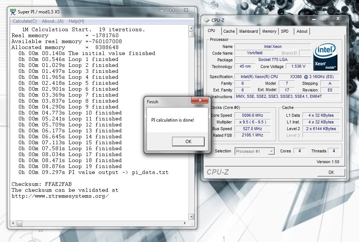
Task: Click the Core Speed value 5006.6 MHz
Action: (252, 115)
